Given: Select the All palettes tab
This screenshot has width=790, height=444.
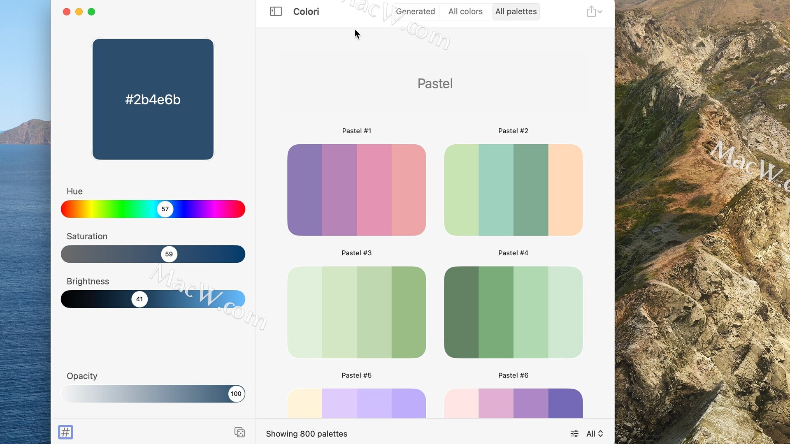Looking at the screenshot, I should pos(516,12).
